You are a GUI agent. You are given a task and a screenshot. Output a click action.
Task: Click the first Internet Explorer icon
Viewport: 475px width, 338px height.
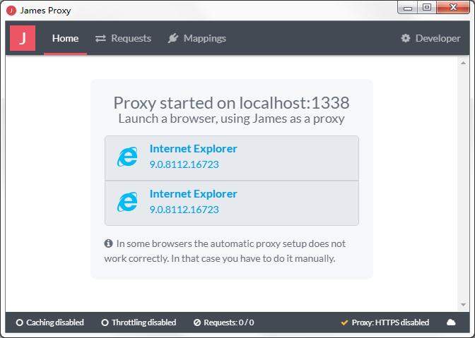128,157
